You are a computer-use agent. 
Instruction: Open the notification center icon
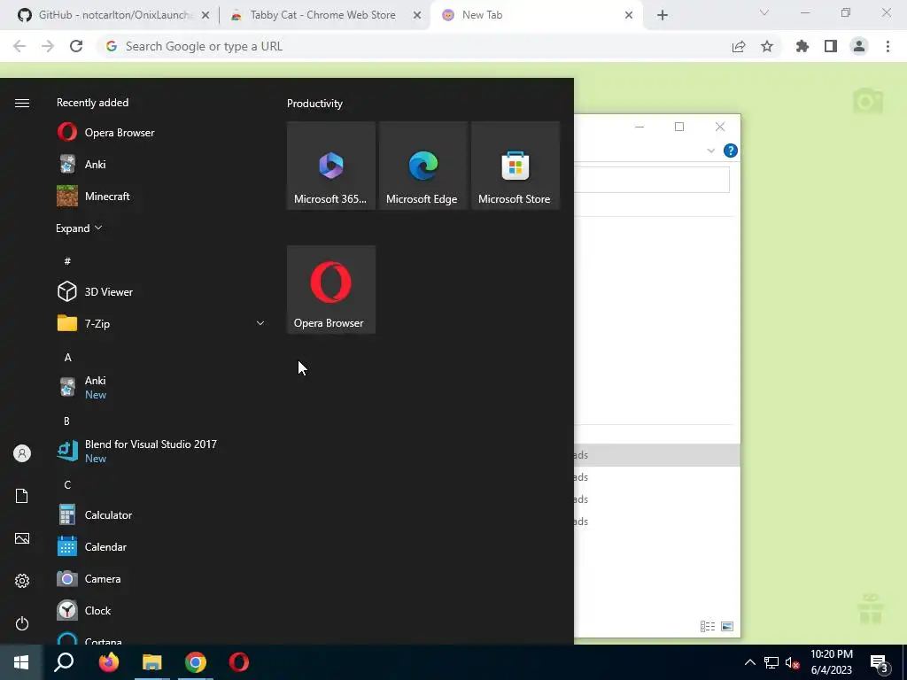879,663
